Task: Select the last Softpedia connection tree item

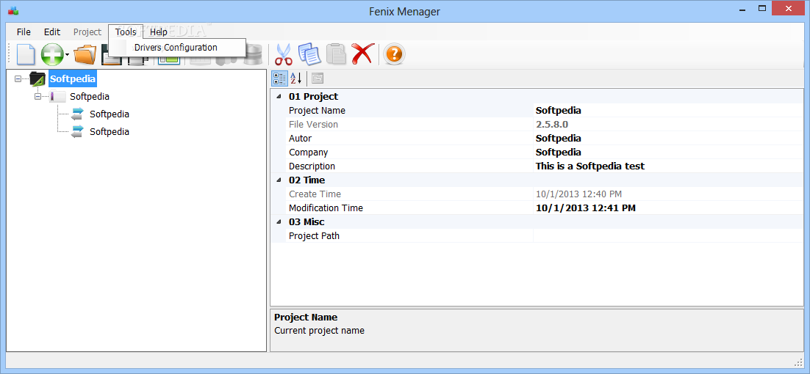Action: coord(109,131)
